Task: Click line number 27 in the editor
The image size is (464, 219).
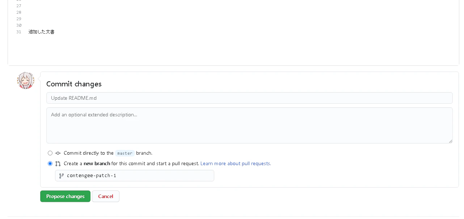Action: tap(19, 6)
